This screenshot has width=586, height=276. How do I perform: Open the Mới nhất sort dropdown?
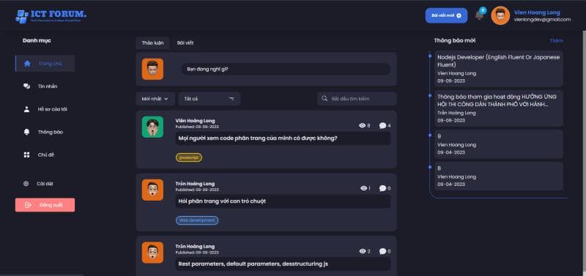[x=155, y=99]
